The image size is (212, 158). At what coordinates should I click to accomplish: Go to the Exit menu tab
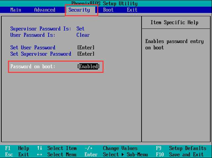[132, 10]
